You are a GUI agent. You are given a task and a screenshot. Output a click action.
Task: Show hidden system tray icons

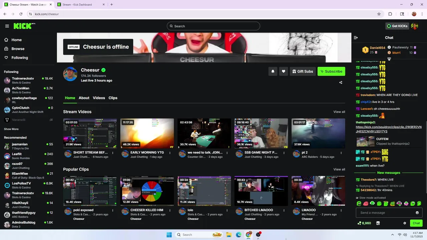coord(392,235)
